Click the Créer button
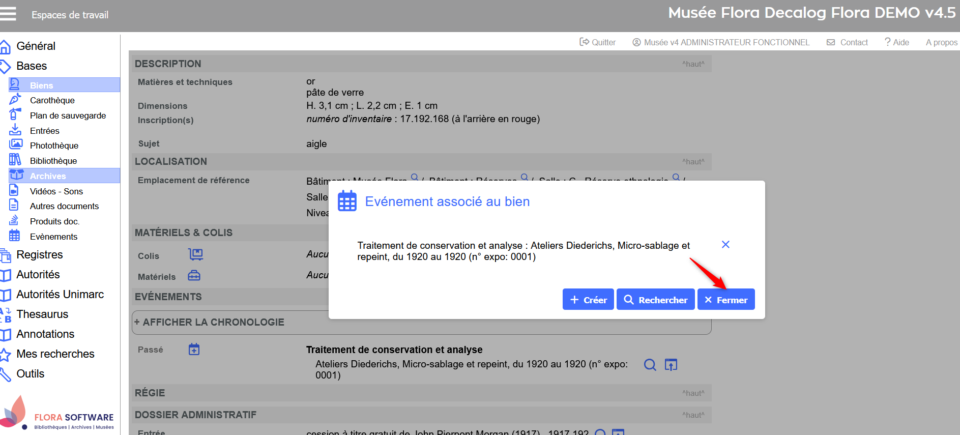 point(588,300)
